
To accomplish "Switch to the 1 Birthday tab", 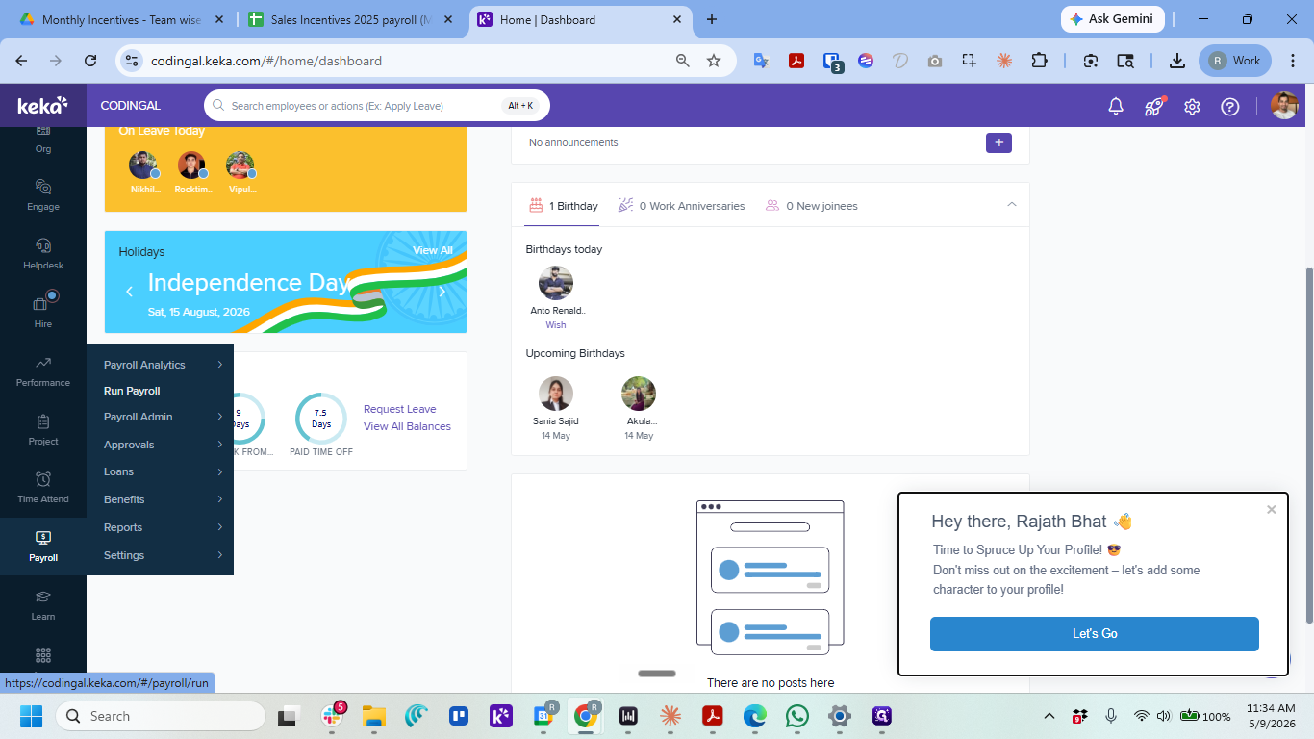I will pyautogui.click(x=564, y=206).
